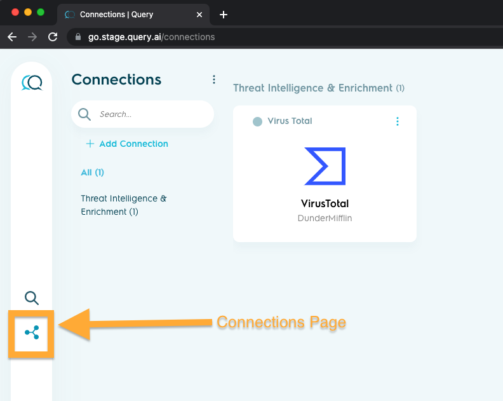Open the Connections panel three-dot menu
Viewport: 503px width, 401px height.
pos(214,79)
